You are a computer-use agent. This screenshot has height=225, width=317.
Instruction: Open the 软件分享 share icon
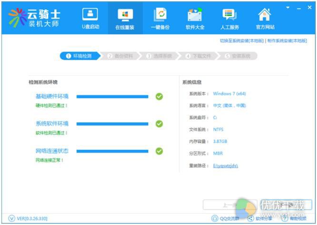coord(251,218)
